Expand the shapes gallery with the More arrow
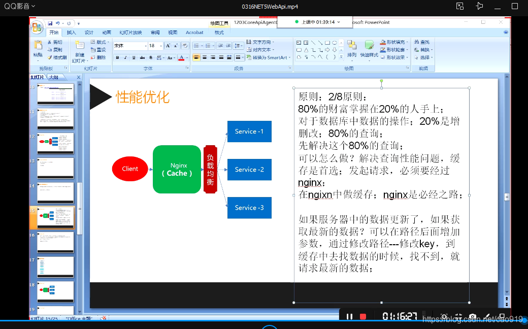This screenshot has height=329, width=528. 341,57
